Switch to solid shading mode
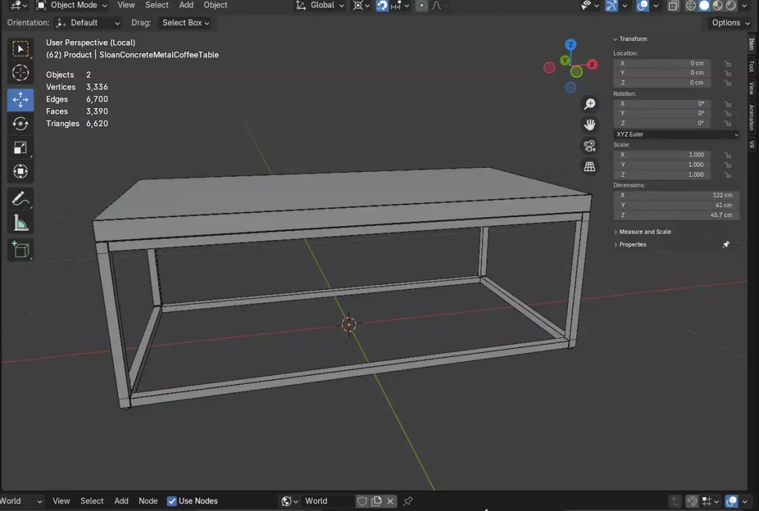The height and width of the screenshot is (511, 759). tap(705, 5)
